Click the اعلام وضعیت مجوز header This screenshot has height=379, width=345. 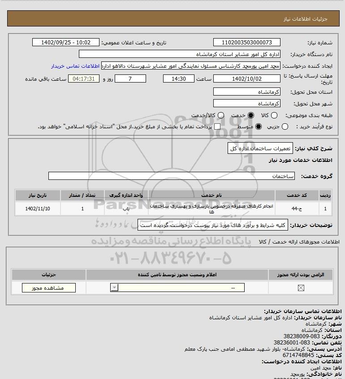coord(177,274)
